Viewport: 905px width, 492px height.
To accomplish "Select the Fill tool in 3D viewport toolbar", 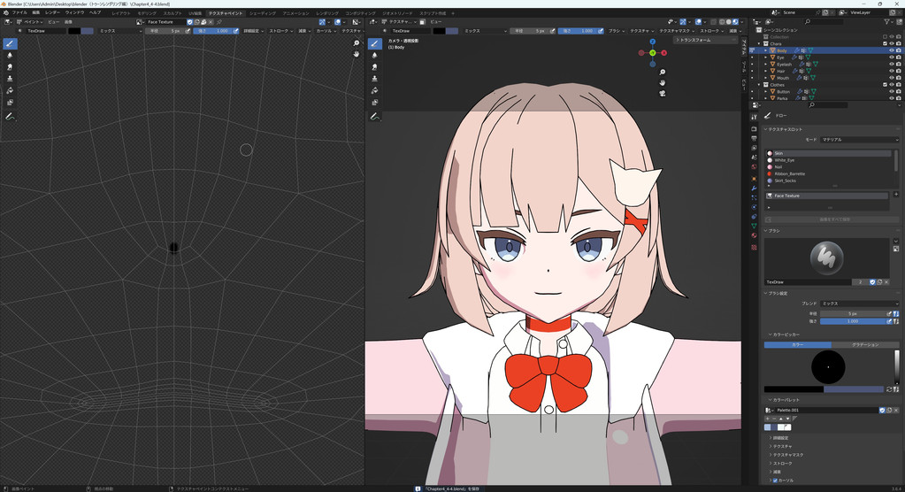I will click(375, 90).
